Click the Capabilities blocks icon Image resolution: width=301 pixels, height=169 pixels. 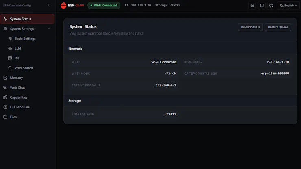coord(5,97)
